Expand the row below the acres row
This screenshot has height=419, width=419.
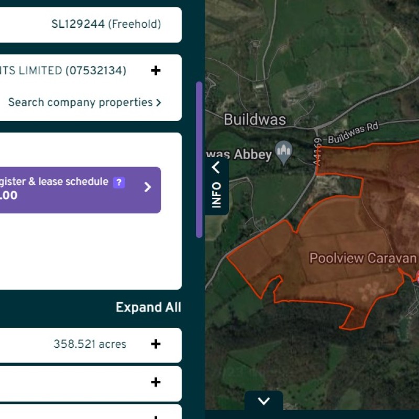pos(156,382)
